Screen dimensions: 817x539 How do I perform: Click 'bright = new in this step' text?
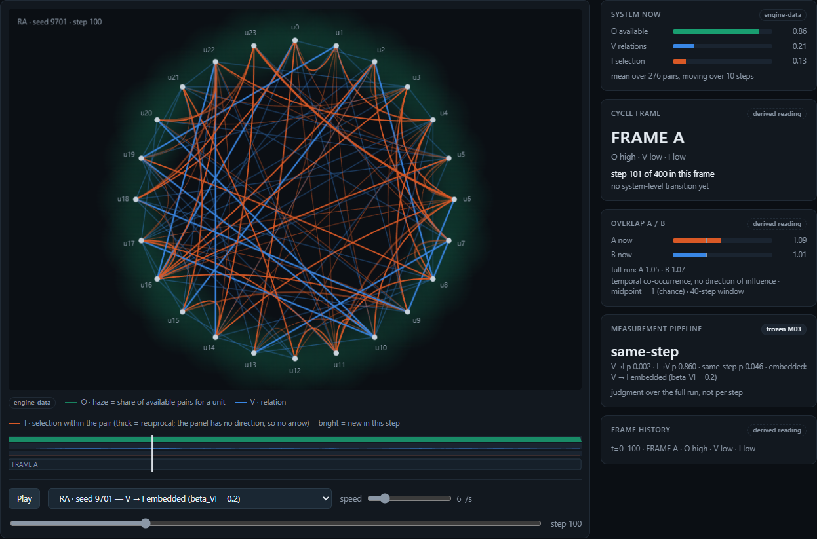359,423
